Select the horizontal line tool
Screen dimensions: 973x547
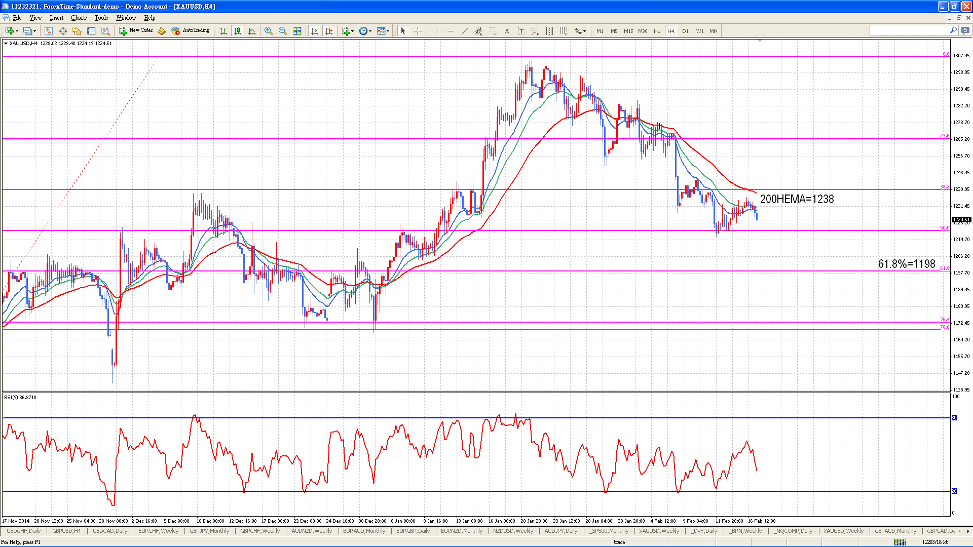pyautogui.click(x=450, y=31)
